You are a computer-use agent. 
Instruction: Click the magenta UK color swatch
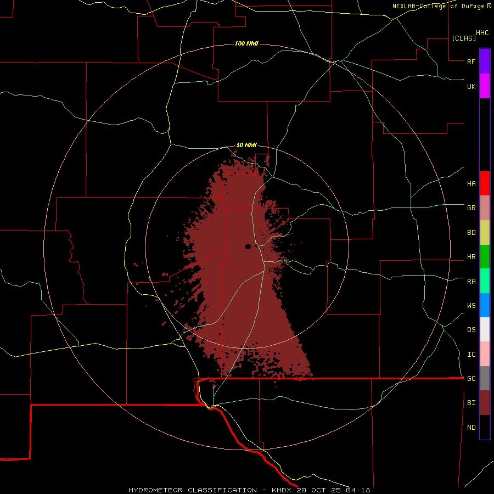[x=485, y=86]
